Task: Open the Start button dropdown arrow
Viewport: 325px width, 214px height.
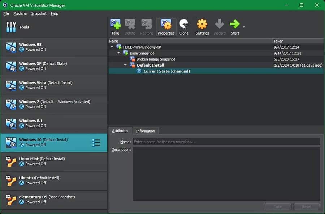Action: pos(244,27)
